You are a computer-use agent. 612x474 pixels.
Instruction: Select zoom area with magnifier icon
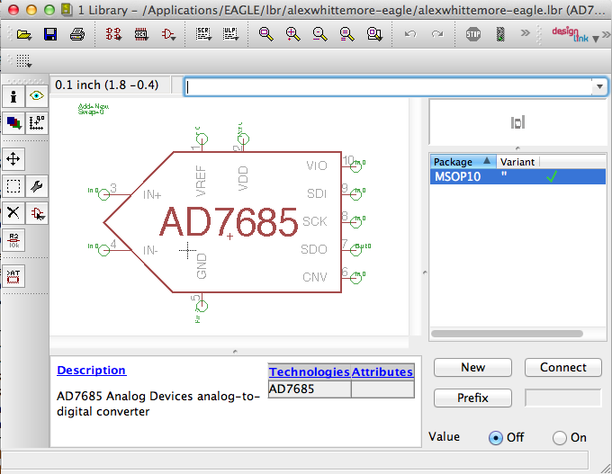point(373,34)
